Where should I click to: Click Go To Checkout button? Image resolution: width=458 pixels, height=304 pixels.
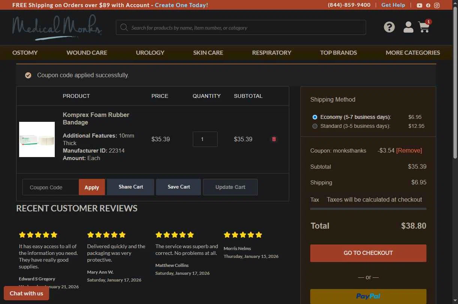[x=368, y=253]
